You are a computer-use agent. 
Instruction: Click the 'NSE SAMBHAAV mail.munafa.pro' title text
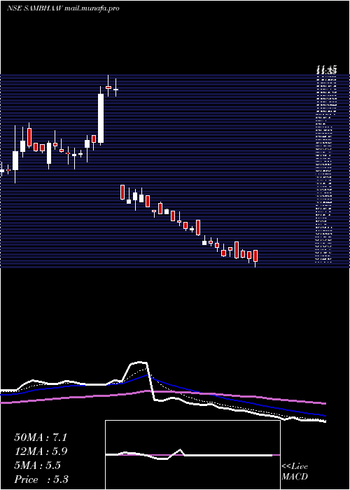coord(63,8)
